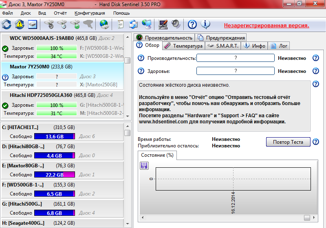Click help icon right of performance Неизвестно
This screenshot has height=228, width=326.
315,58
